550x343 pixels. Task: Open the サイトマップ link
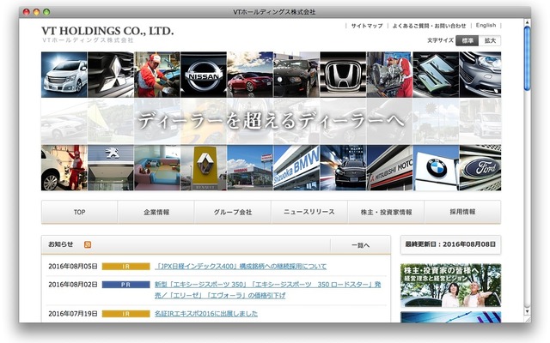(367, 26)
